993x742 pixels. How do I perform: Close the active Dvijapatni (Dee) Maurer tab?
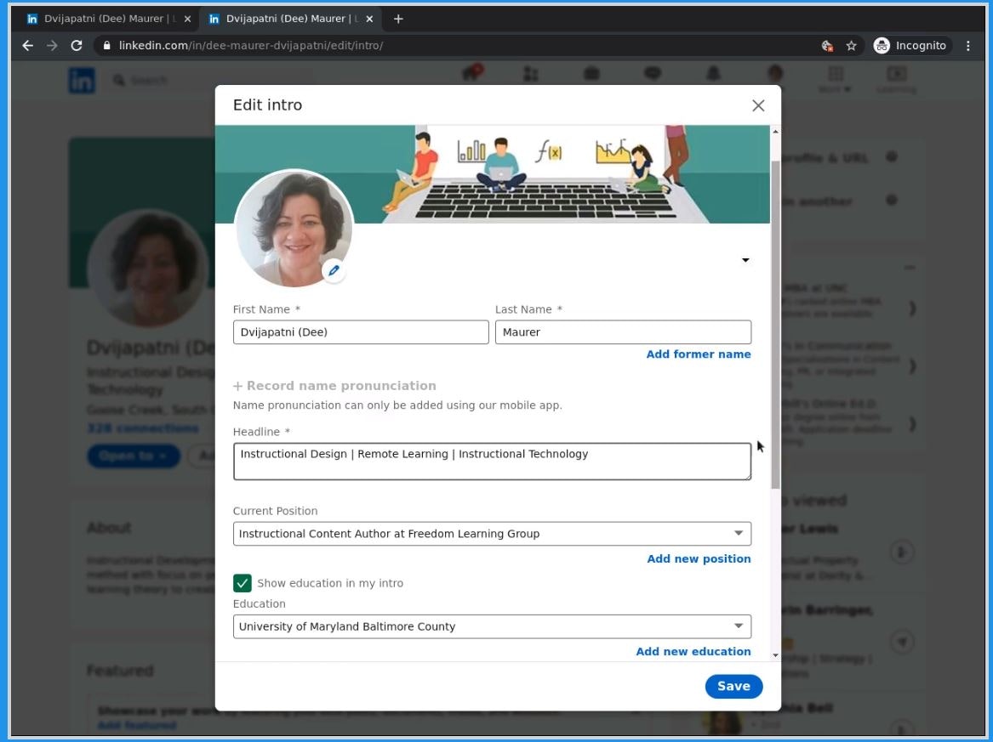[x=370, y=19]
